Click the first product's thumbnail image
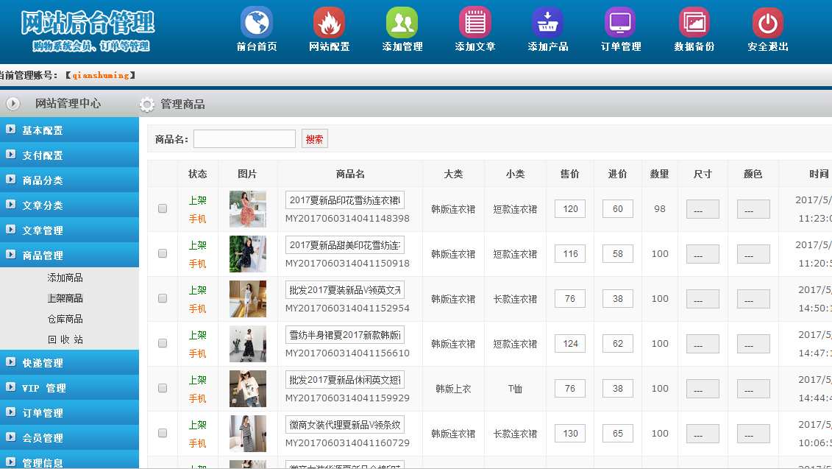832x469 pixels. pos(248,209)
